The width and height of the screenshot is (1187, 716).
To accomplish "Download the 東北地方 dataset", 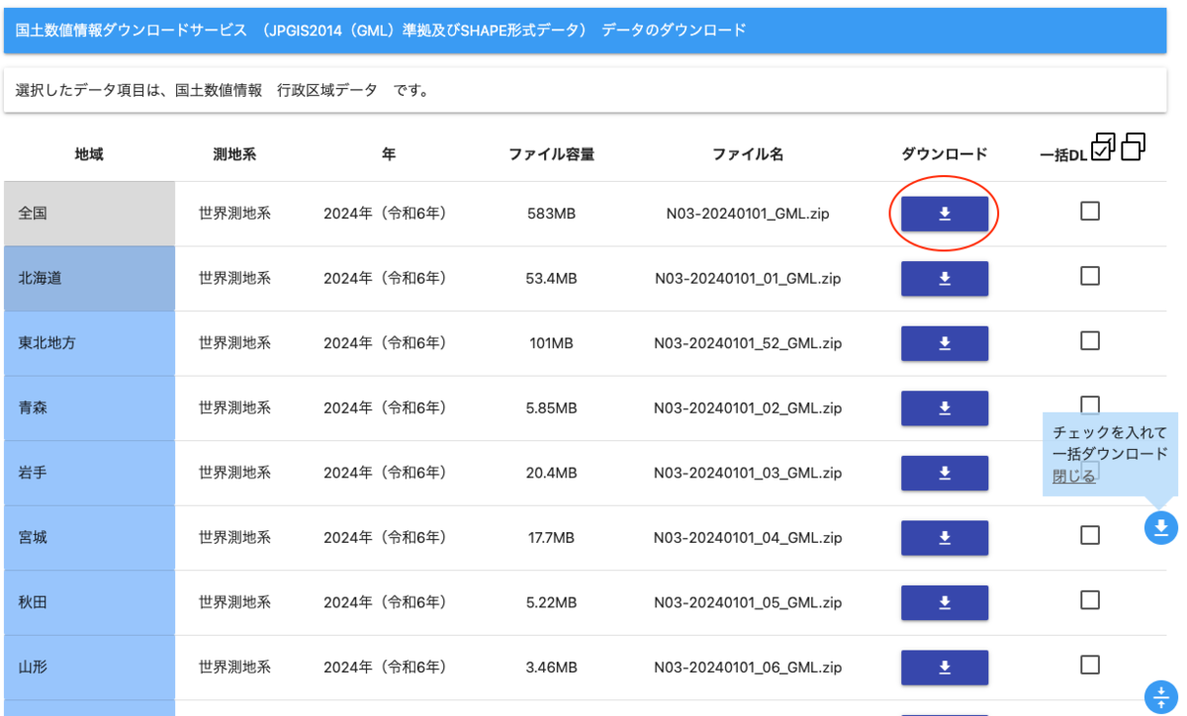I will (x=944, y=343).
